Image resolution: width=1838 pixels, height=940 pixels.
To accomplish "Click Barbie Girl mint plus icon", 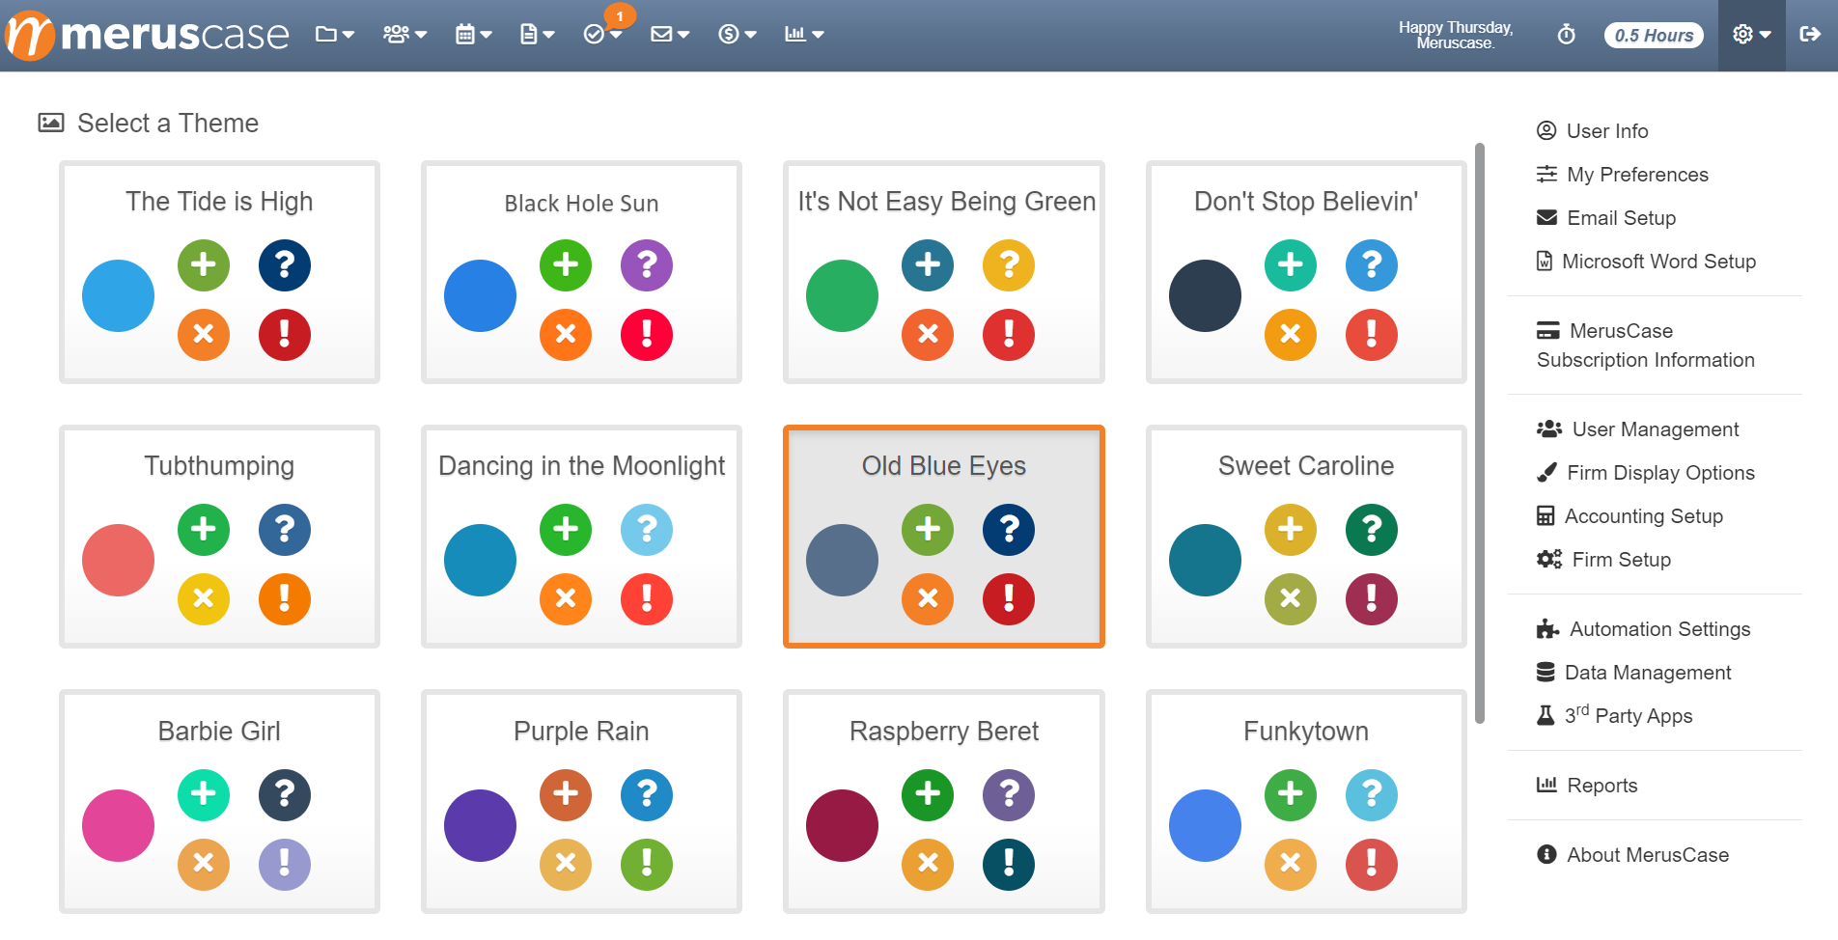I will 204,794.
